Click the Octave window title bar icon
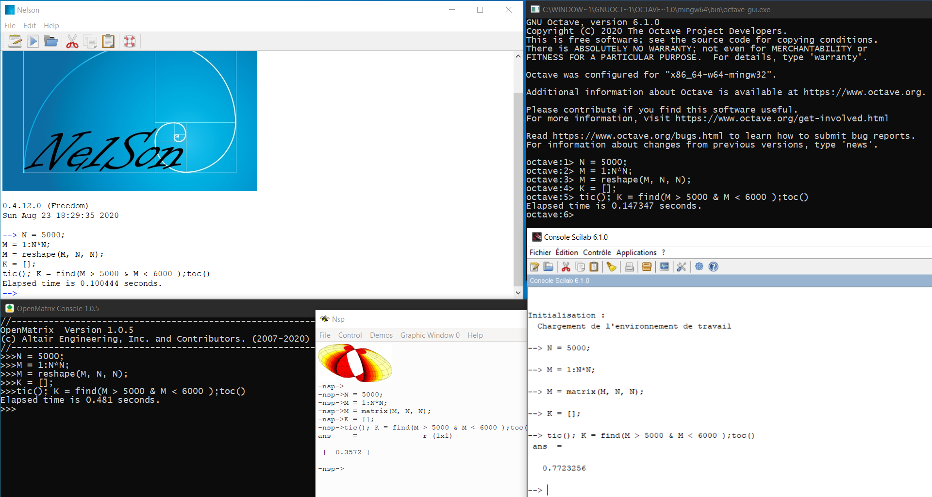Viewport: 932px width, 497px height. [535, 9]
